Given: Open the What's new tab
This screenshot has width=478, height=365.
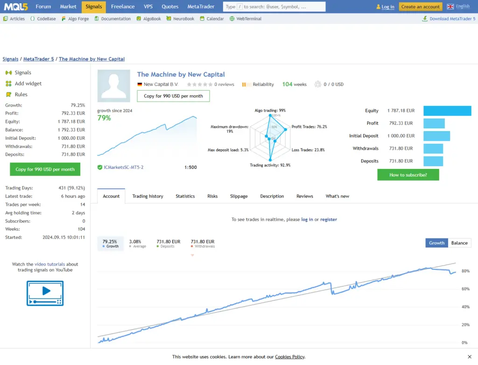Looking at the screenshot, I should coord(337,196).
